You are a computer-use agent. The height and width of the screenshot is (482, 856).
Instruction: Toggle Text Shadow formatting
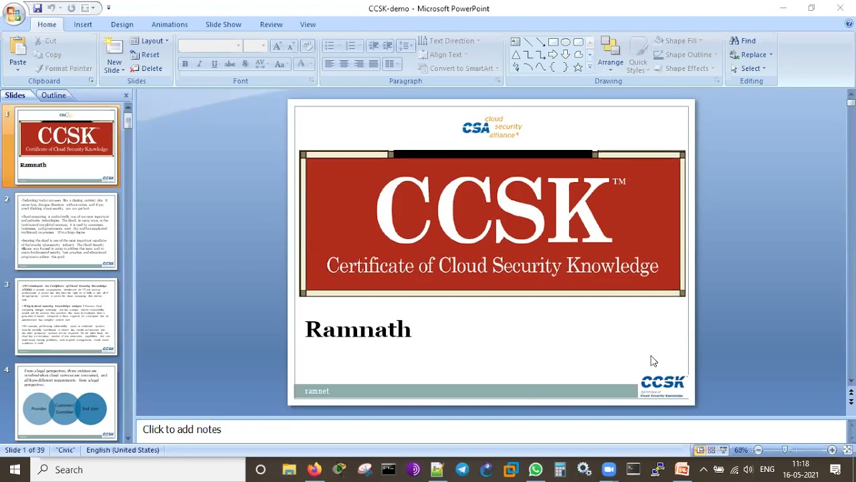245,64
